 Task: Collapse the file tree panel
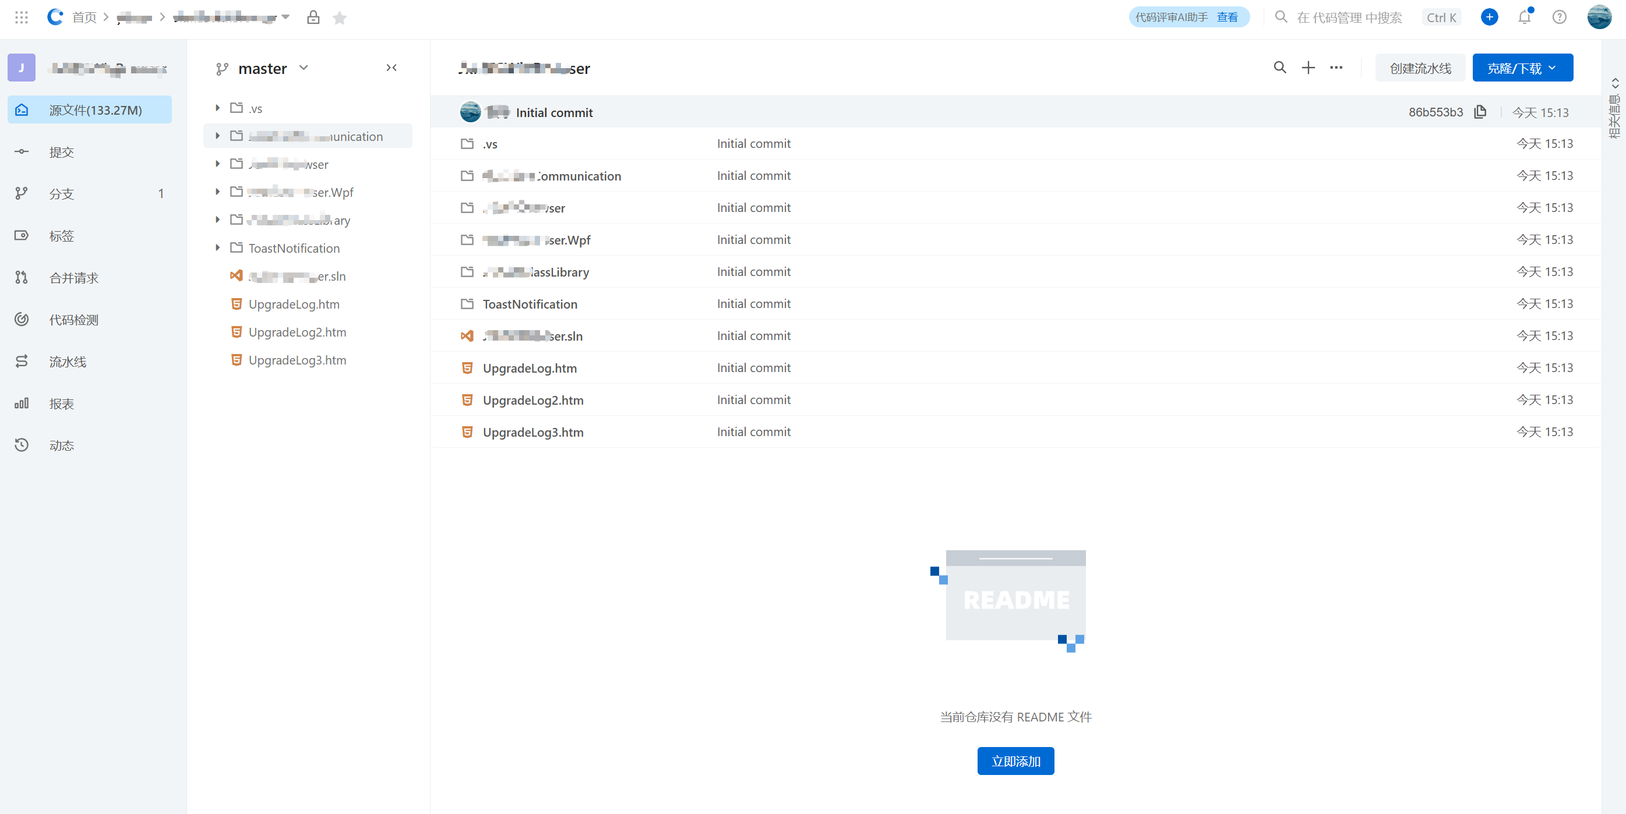391,68
